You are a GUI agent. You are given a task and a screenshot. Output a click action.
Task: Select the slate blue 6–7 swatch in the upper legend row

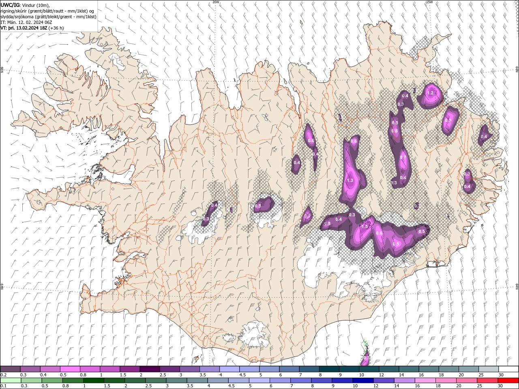[289, 369]
